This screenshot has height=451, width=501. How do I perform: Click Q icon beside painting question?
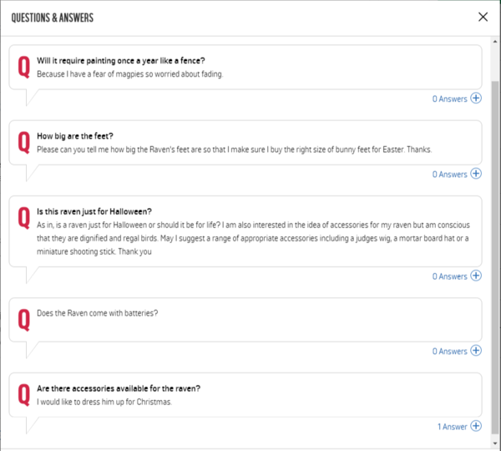[x=23, y=67]
